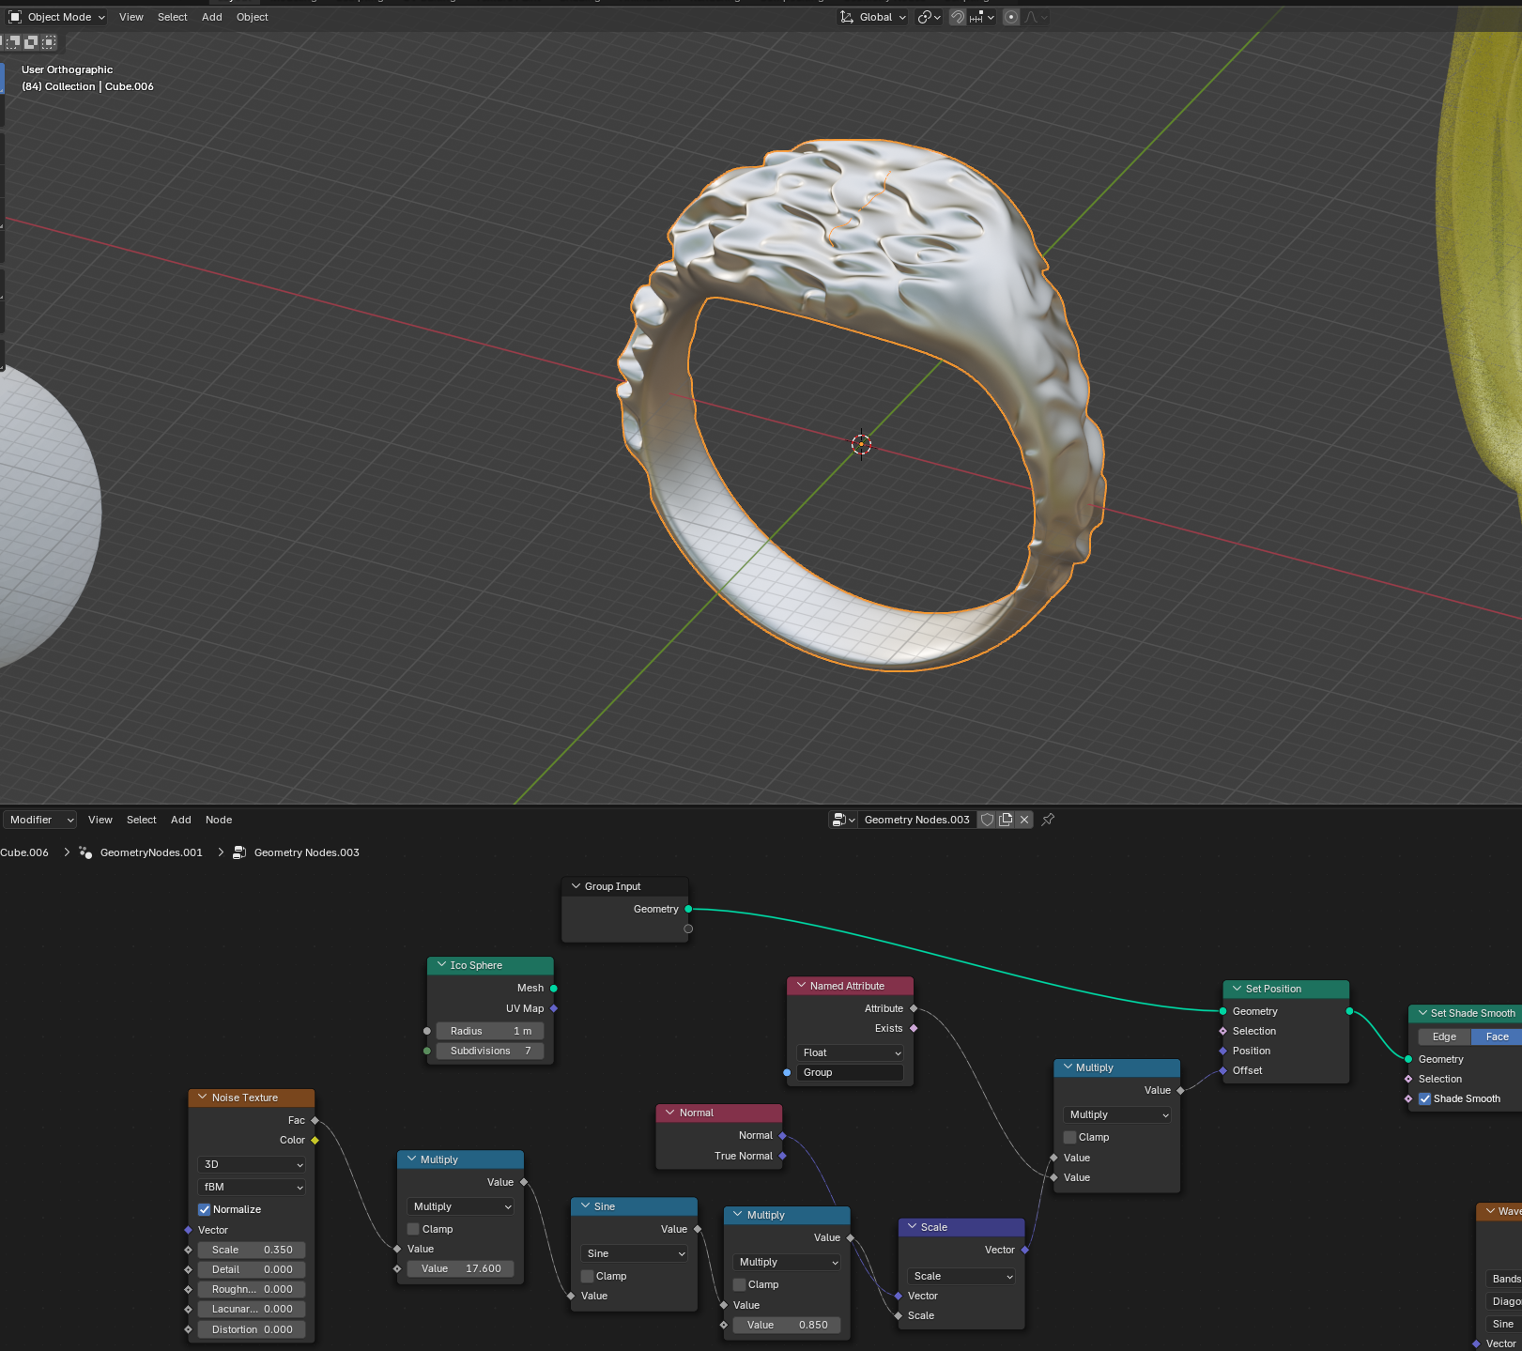The height and width of the screenshot is (1351, 1522).
Task: Open the 3D dimensions dropdown in Noise Texture
Action: (x=252, y=1164)
